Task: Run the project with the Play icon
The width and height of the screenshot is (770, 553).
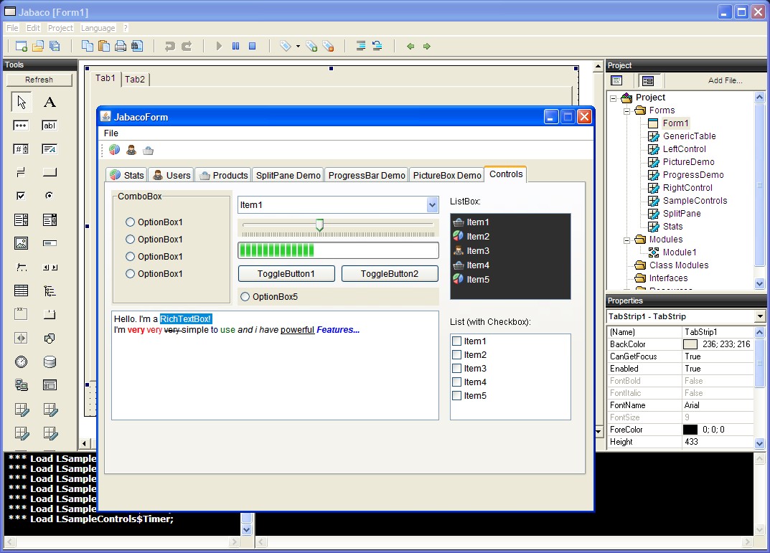Action: click(x=219, y=46)
